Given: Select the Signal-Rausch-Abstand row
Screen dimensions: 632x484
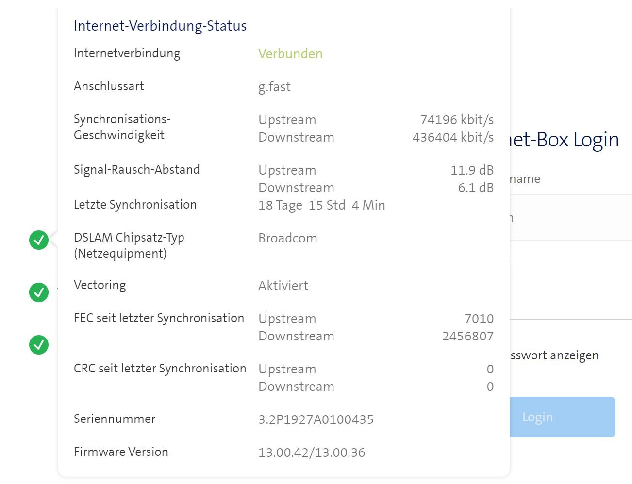Looking at the screenshot, I should tap(137, 170).
